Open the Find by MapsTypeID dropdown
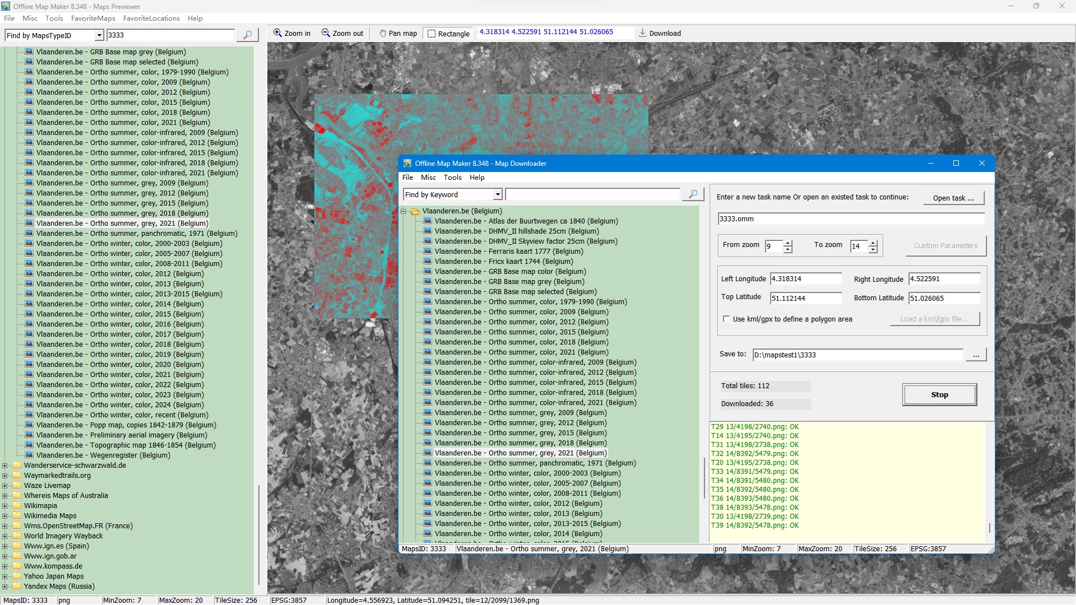Image resolution: width=1076 pixels, height=605 pixels. tap(99, 36)
